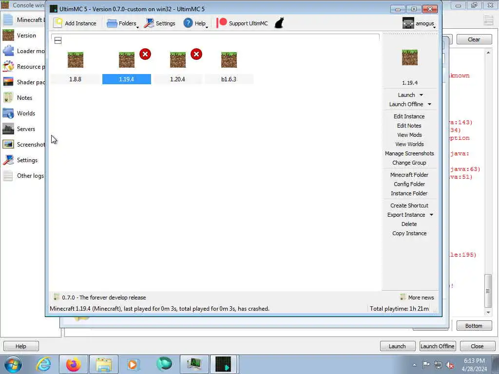Select the b1.6.3 instance icon

(x=229, y=60)
